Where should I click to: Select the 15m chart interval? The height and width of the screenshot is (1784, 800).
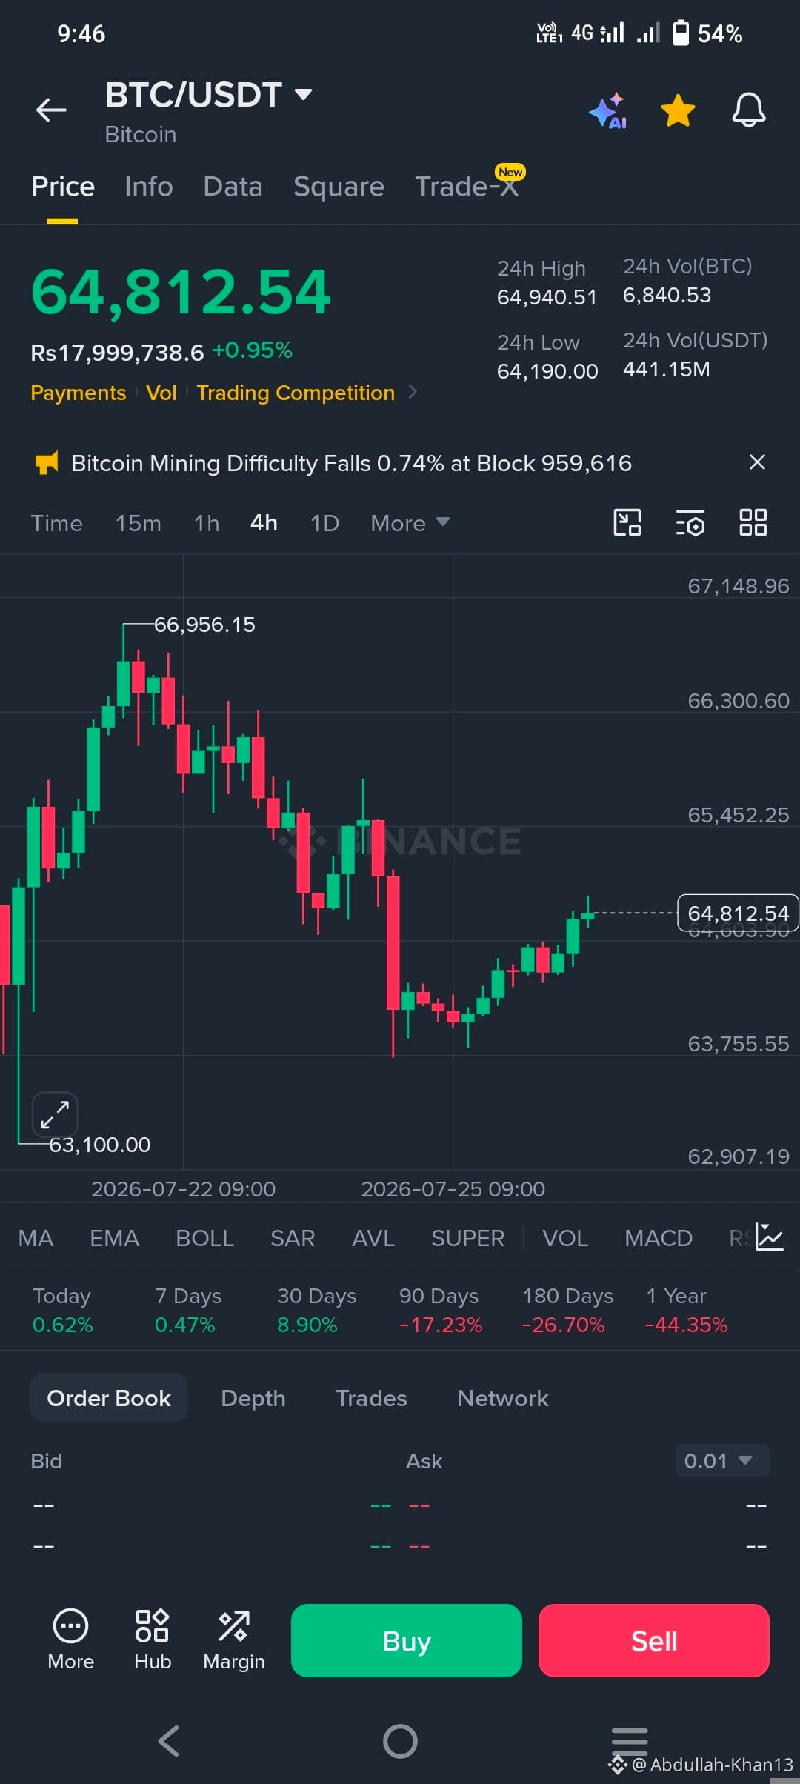click(138, 523)
